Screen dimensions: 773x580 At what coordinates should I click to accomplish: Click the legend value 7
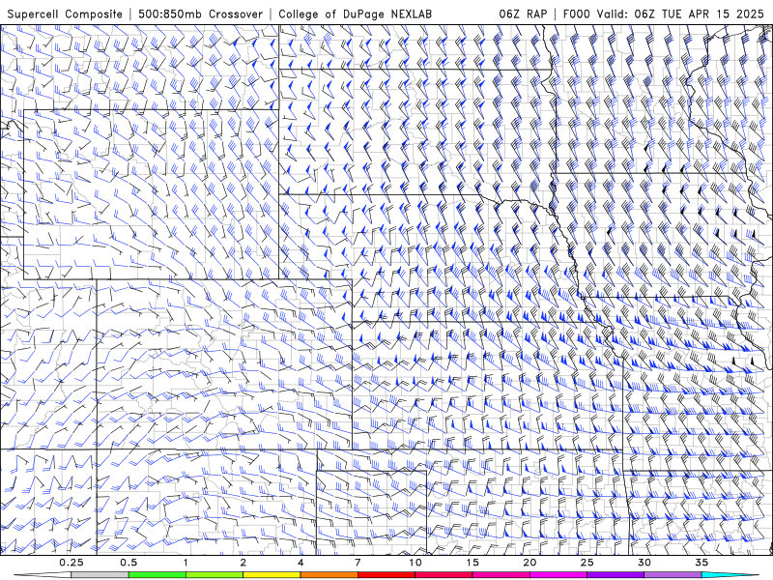[x=358, y=563]
